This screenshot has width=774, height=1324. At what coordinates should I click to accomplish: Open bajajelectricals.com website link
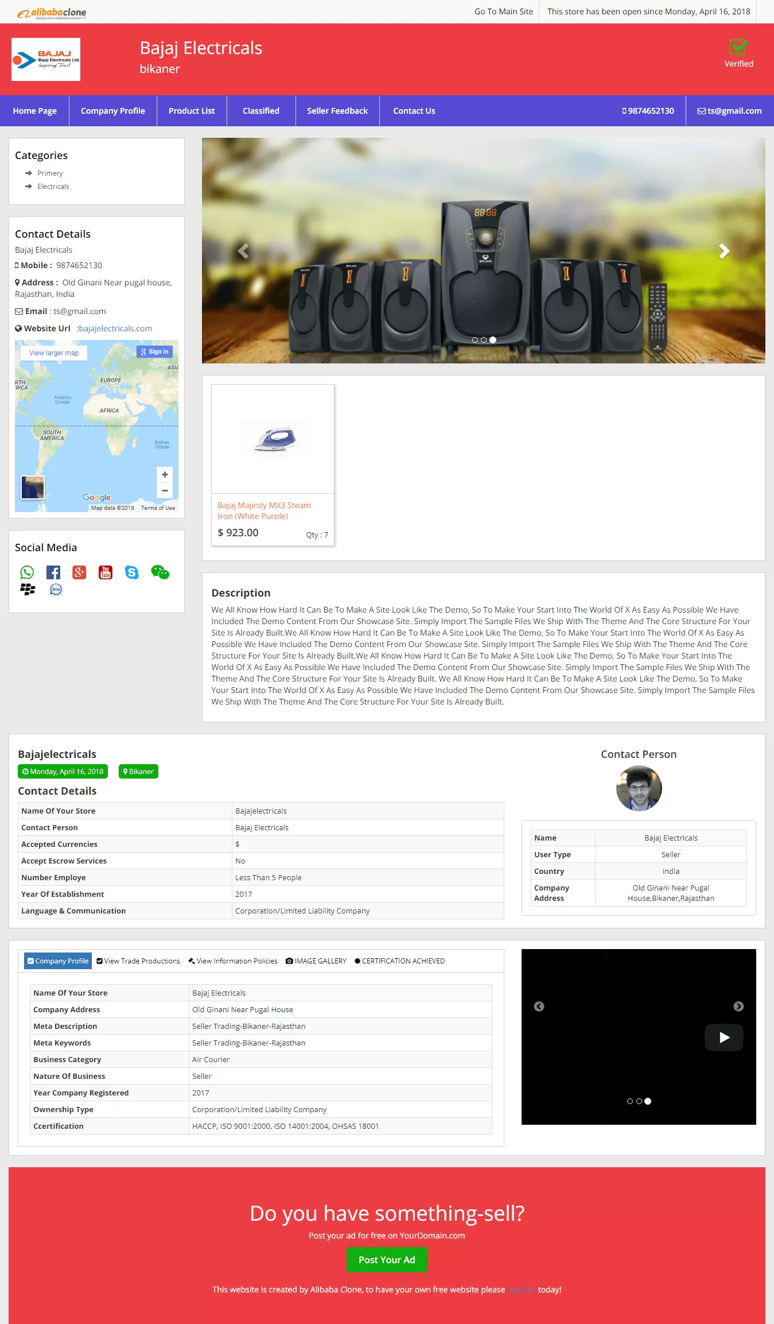click(x=115, y=328)
